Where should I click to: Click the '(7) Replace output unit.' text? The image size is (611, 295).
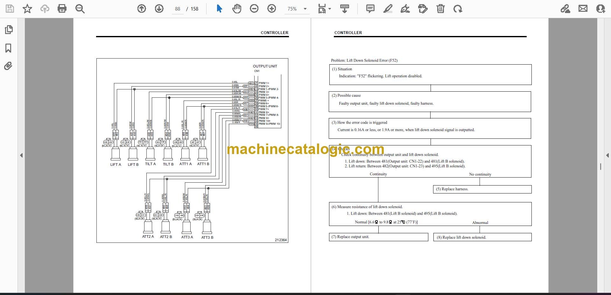(x=350, y=237)
